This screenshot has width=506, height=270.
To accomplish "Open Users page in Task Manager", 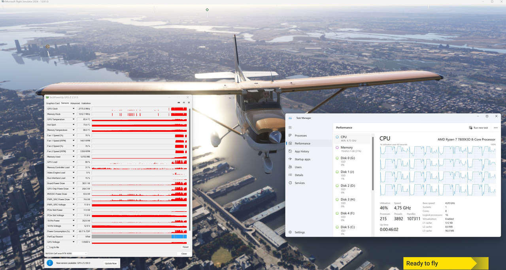I will 308,167.
